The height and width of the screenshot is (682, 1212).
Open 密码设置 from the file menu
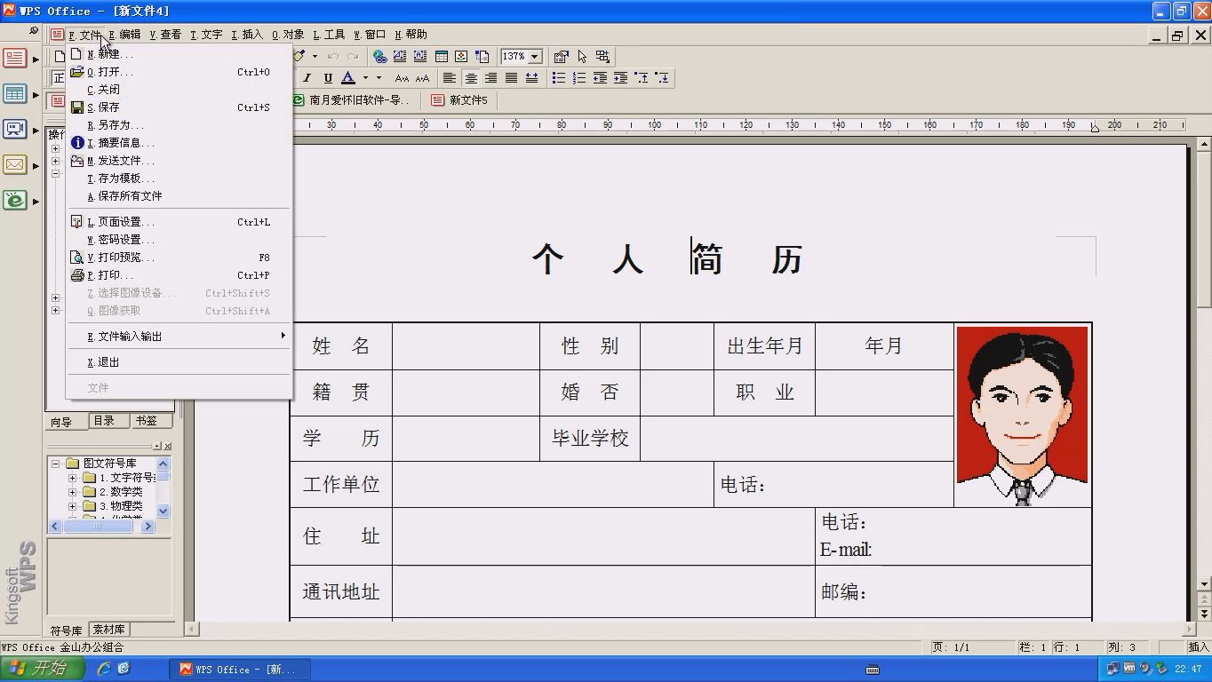(x=179, y=240)
